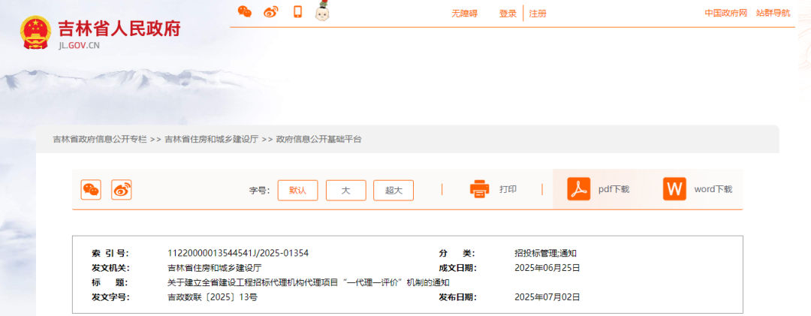Open 无障碍 accessibility link

pos(464,14)
